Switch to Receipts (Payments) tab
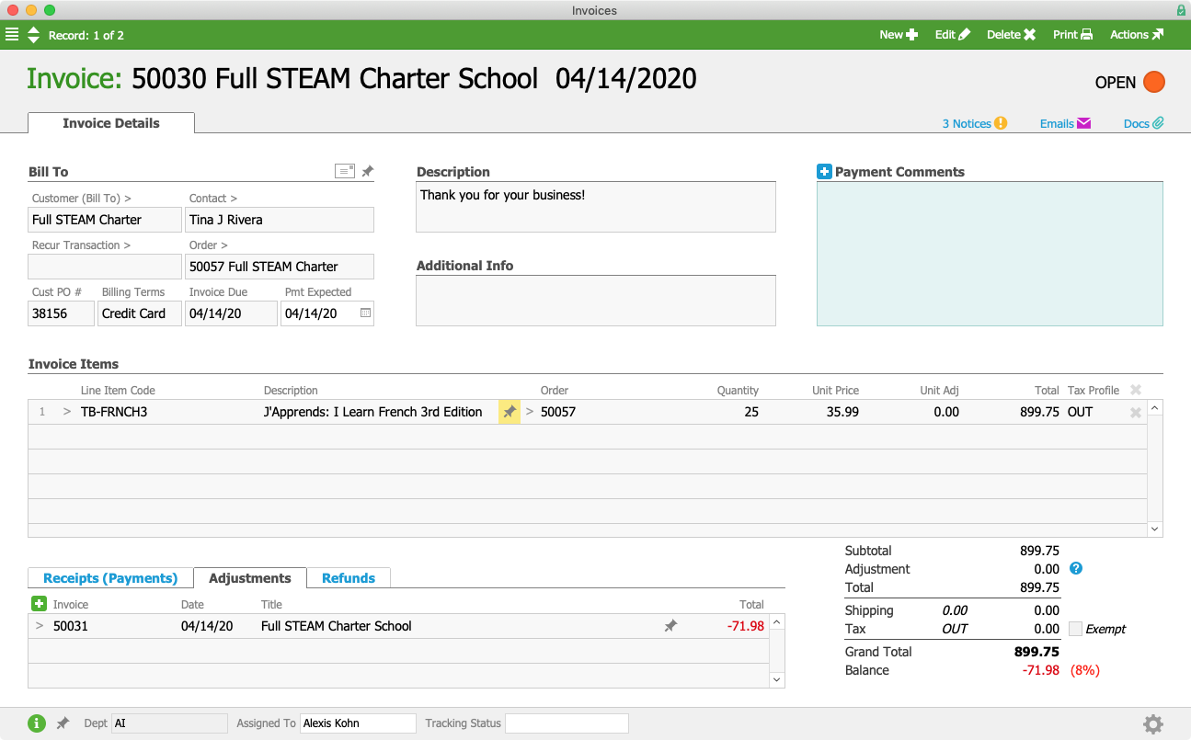 tap(110, 578)
